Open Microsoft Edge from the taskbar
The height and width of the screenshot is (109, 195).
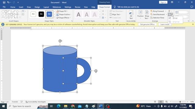(x=58, y=106)
